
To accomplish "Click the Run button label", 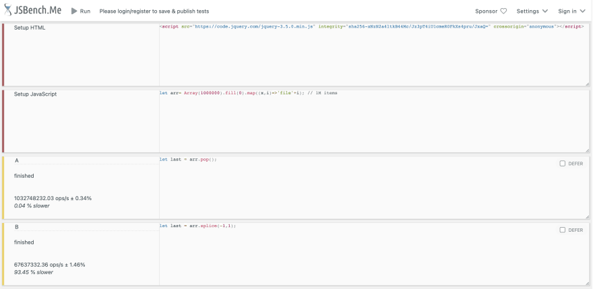I will [x=85, y=11].
